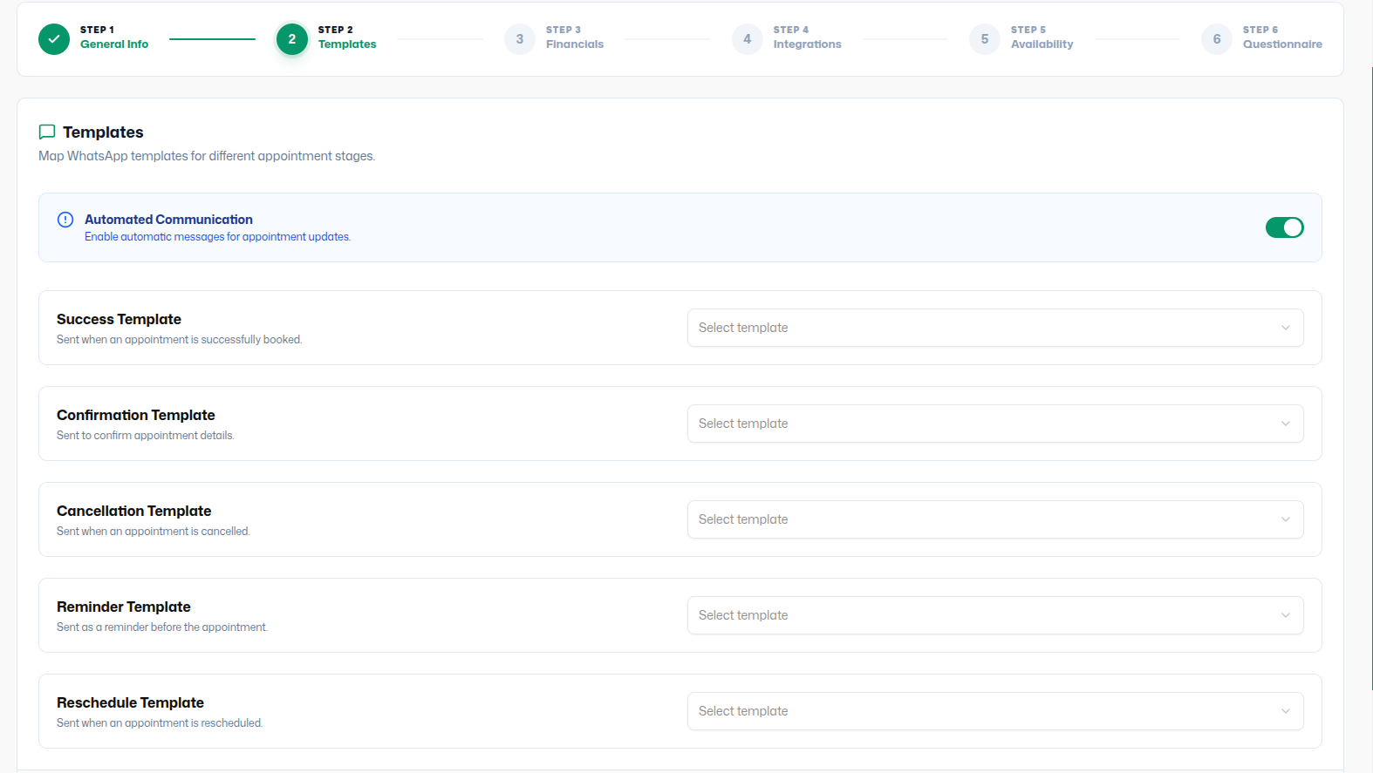Click the Cancellation Template title

pyautogui.click(x=133, y=511)
